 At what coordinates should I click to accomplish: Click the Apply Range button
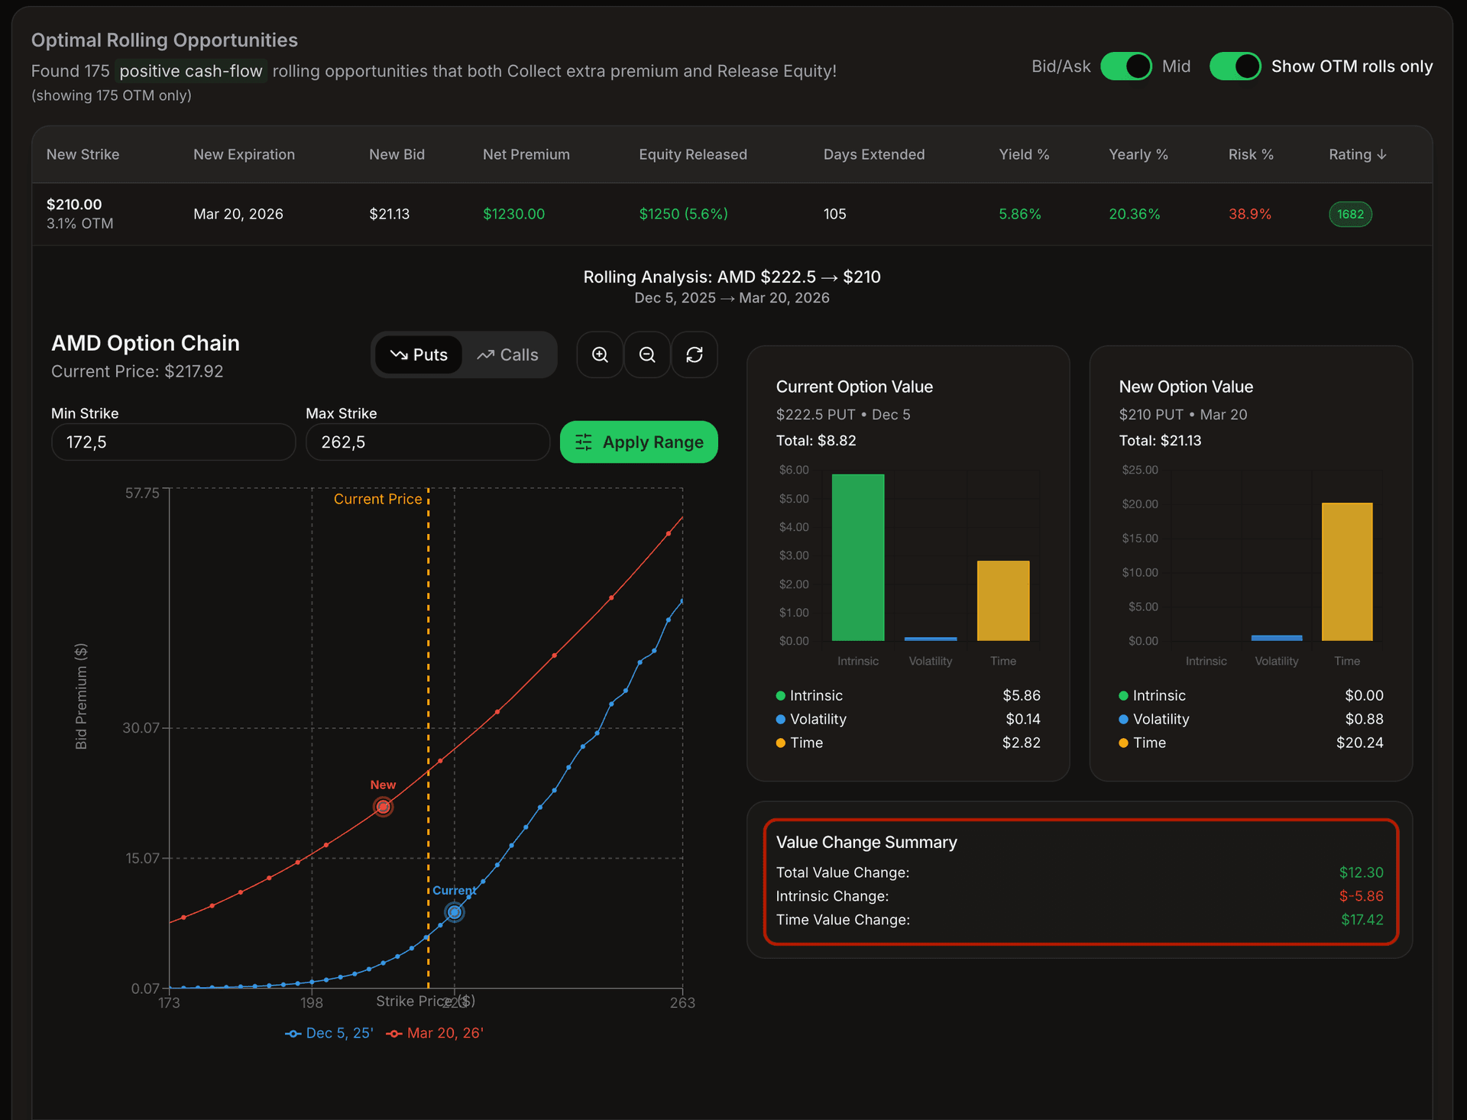pos(639,442)
